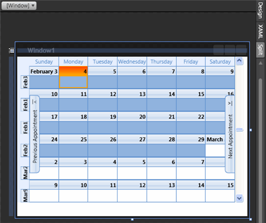Switch to the XAML tab
Image resolution: width=266 pixels, height=223 pixels.
point(260,32)
